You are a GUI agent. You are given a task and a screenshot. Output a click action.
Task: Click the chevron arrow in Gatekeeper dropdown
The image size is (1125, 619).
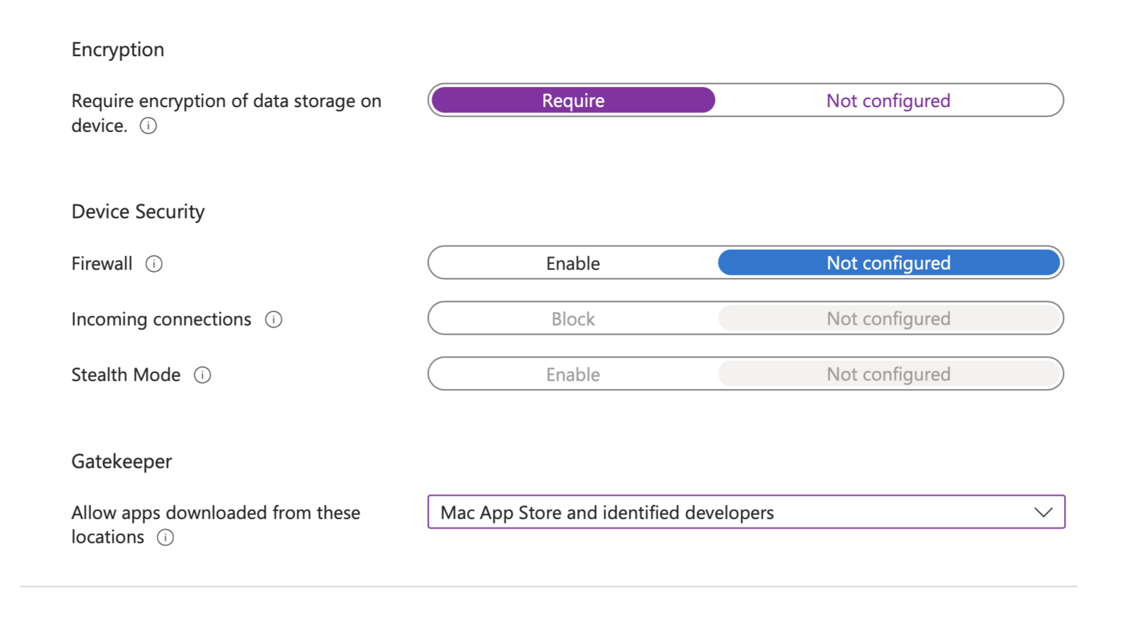1043,512
